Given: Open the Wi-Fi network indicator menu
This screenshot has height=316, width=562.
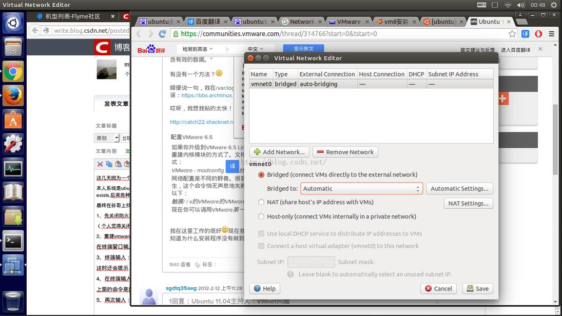Looking at the screenshot, I should tap(508, 5).
